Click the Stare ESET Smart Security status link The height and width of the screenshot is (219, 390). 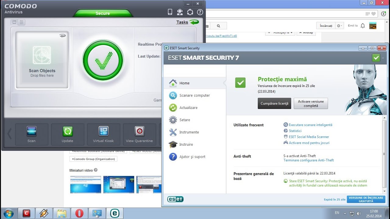tap(328, 183)
